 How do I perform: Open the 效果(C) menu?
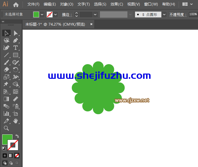tap(117, 4)
